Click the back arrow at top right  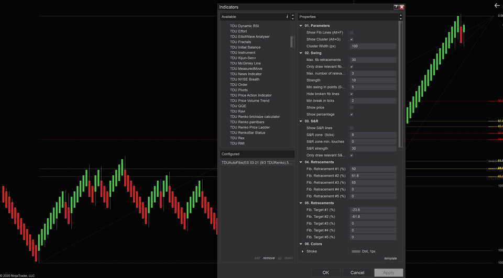[x=497, y=6]
